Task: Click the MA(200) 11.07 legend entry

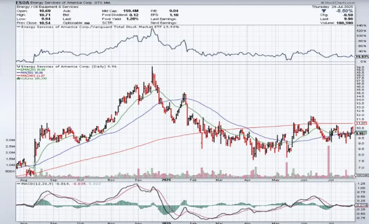Action: (x=31, y=76)
